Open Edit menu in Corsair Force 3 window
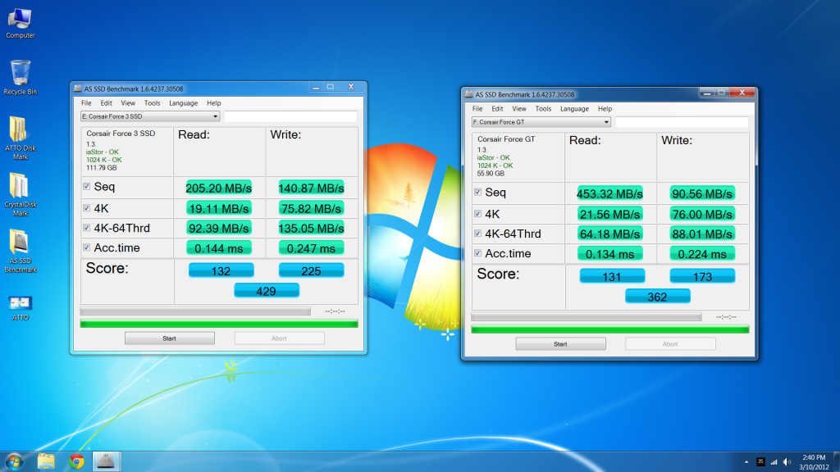The image size is (840, 472). [x=106, y=103]
